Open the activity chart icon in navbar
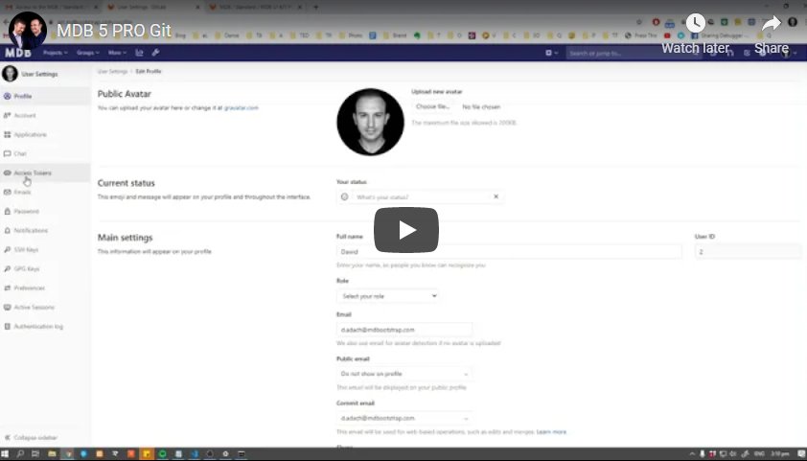 pos(139,53)
